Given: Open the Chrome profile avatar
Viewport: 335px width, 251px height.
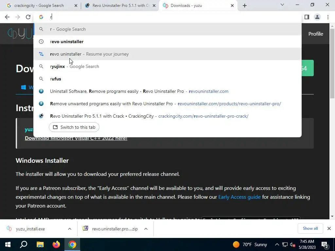Looking at the screenshot, I should [x=317, y=17].
